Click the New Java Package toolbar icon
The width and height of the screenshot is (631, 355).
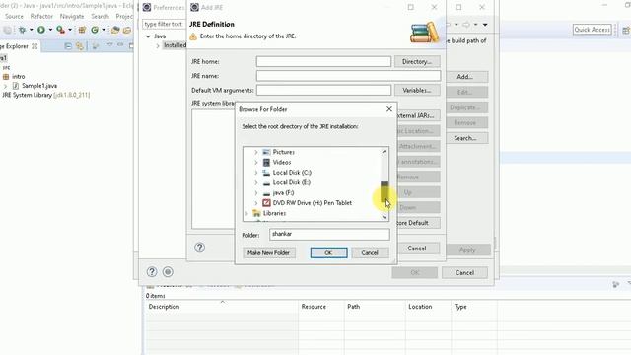coord(82,30)
